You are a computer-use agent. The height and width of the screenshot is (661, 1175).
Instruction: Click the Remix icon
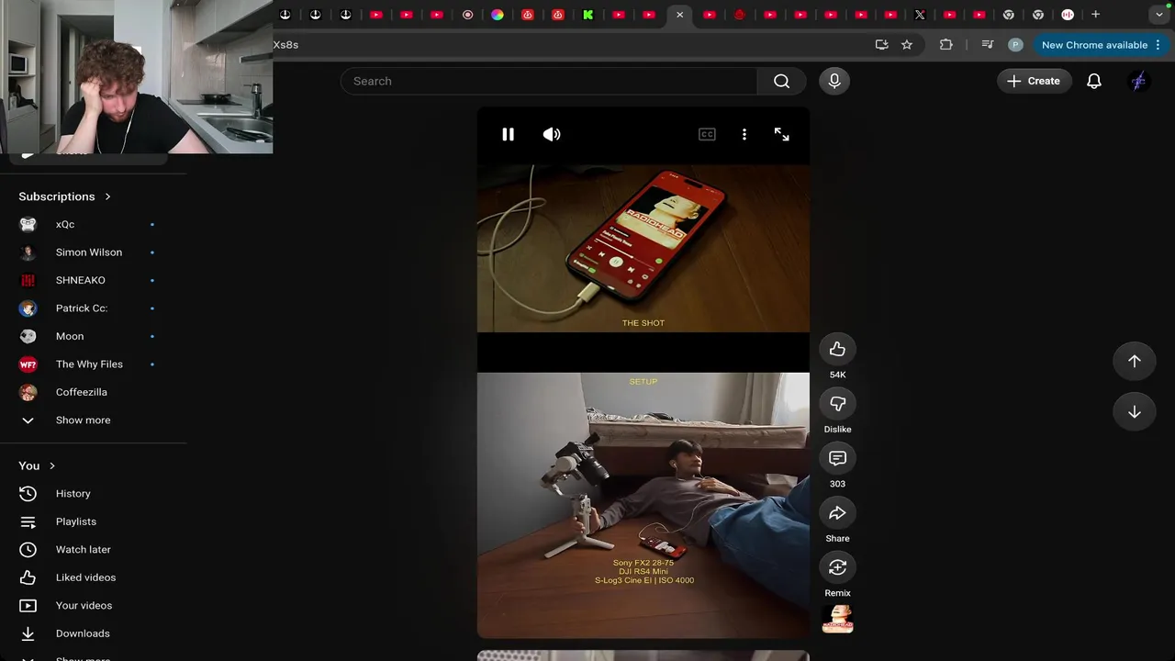pyautogui.click(x=837, y=567)
